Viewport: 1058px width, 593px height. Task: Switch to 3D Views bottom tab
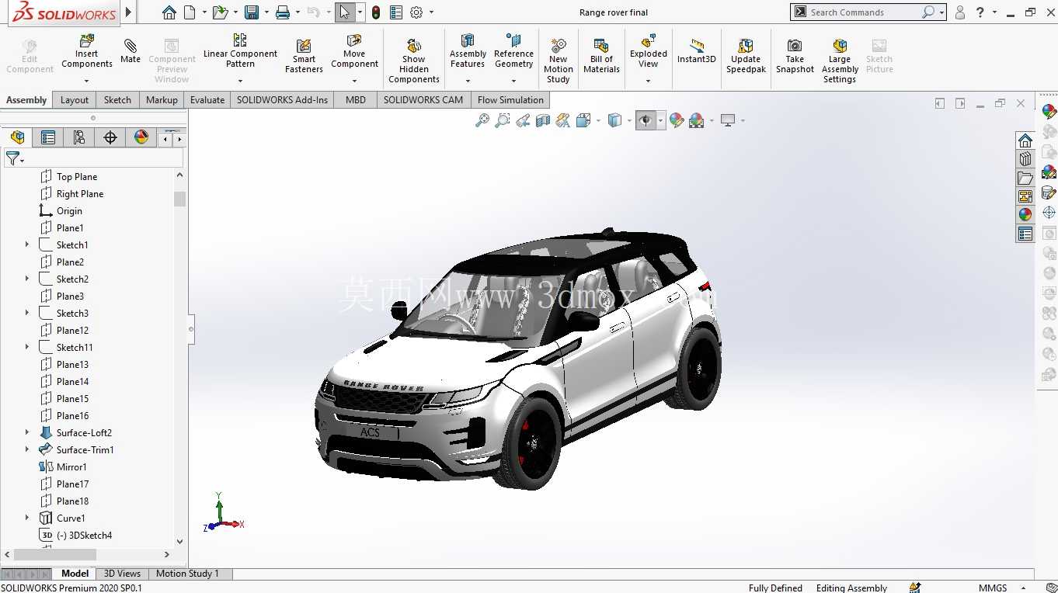[x=122, y=574]
